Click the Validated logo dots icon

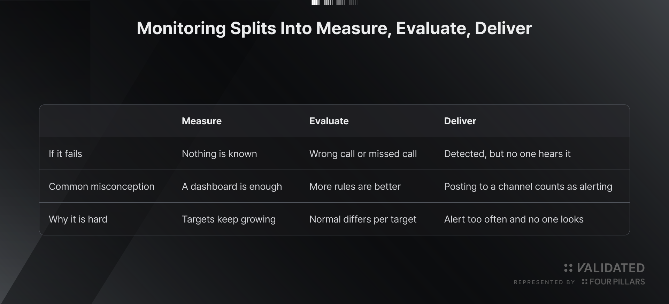(x=568, y=268)
